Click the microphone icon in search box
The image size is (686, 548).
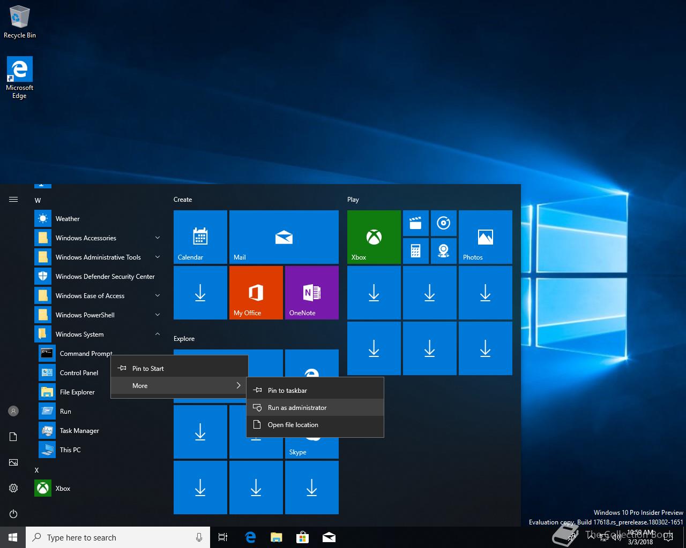pyautogui.click(x=199, y=537)
